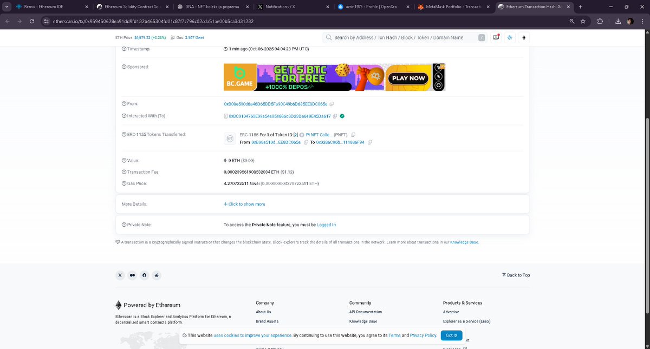This screenshot has width=650, height=349.
Task: Open the browser three-dot menu
Action: tap(641, 21)
